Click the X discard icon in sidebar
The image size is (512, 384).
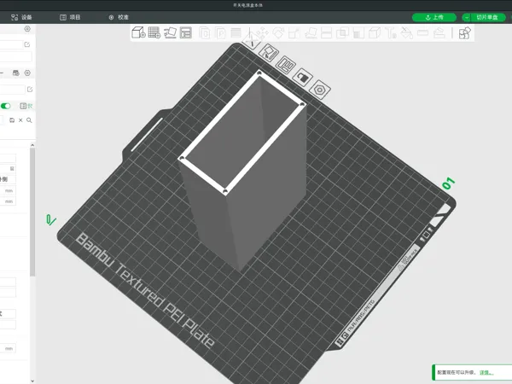20,120
